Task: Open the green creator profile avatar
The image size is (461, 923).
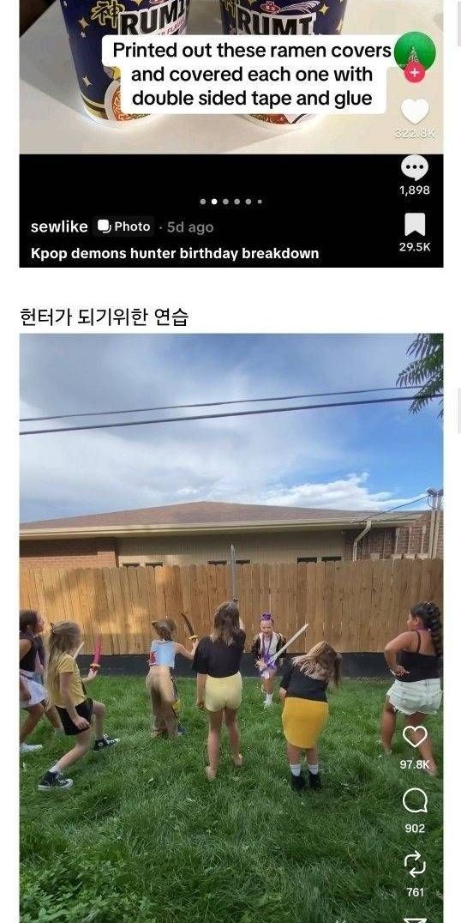Action: (415, 52)
